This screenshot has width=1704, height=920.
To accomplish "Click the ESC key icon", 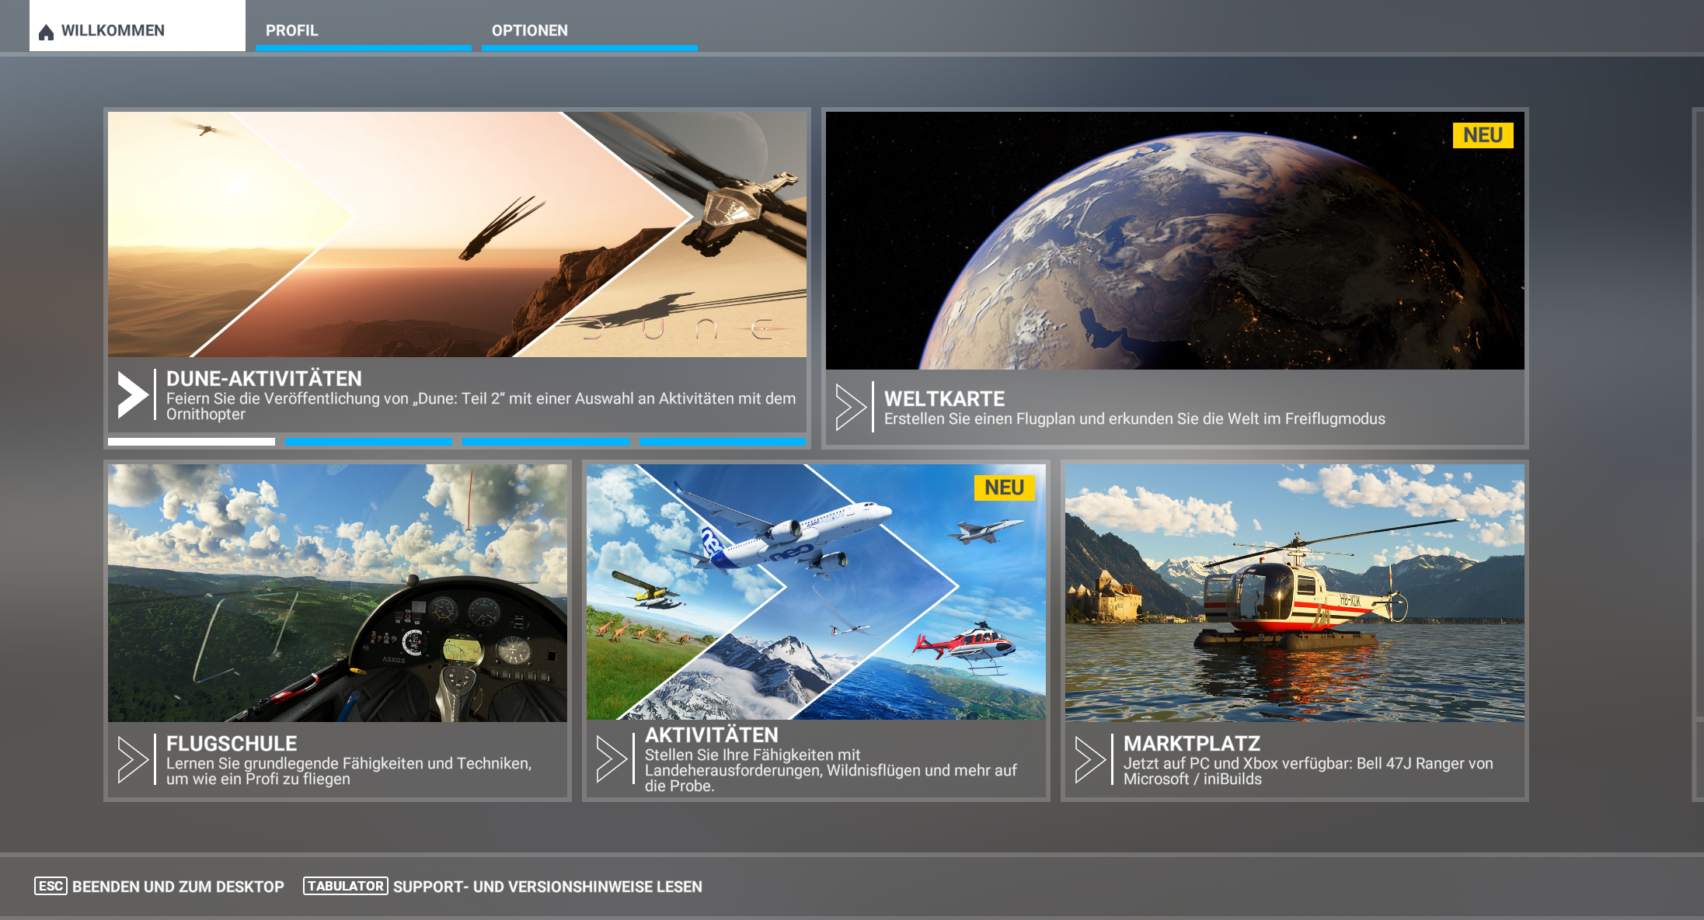I will click(51, 886).
